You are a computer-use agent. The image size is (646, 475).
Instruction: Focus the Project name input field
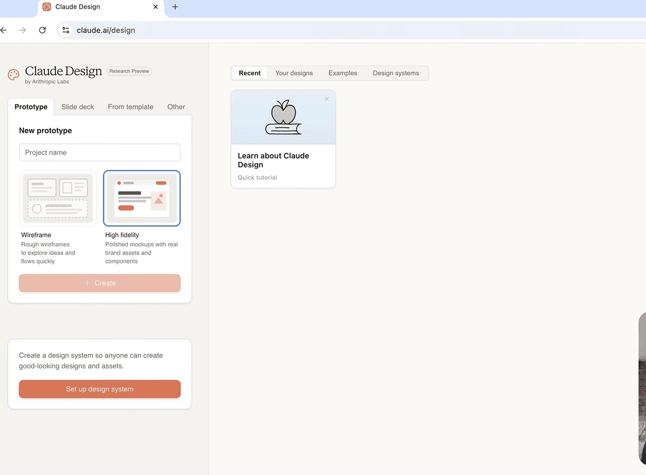point(100,152)
